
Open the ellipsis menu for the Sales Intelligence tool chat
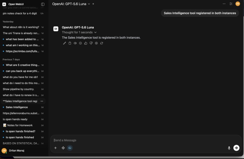pyautogui.click(x=42, y=101)
